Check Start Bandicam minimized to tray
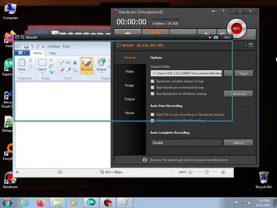 (152, 87)
